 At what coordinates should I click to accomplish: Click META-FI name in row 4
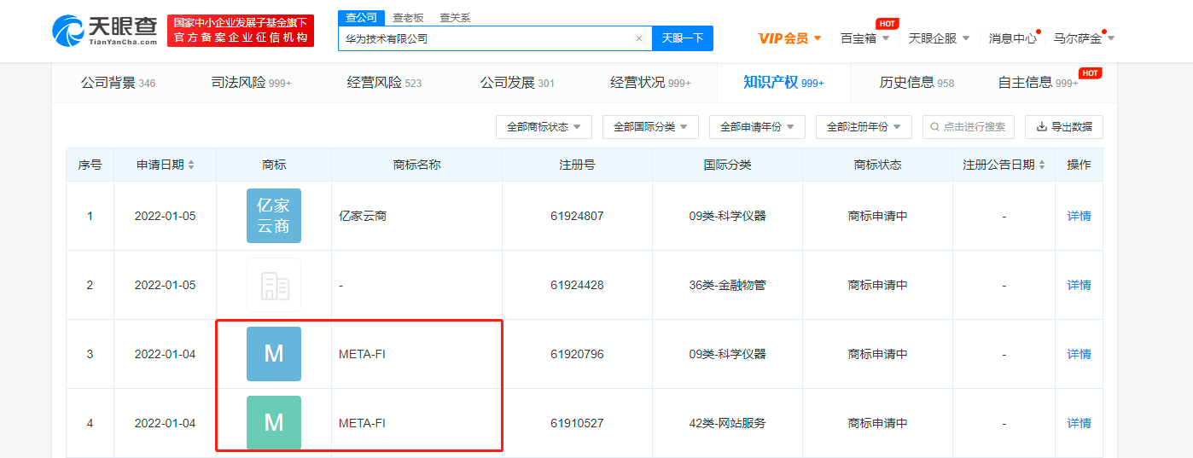tap(362, 423)
